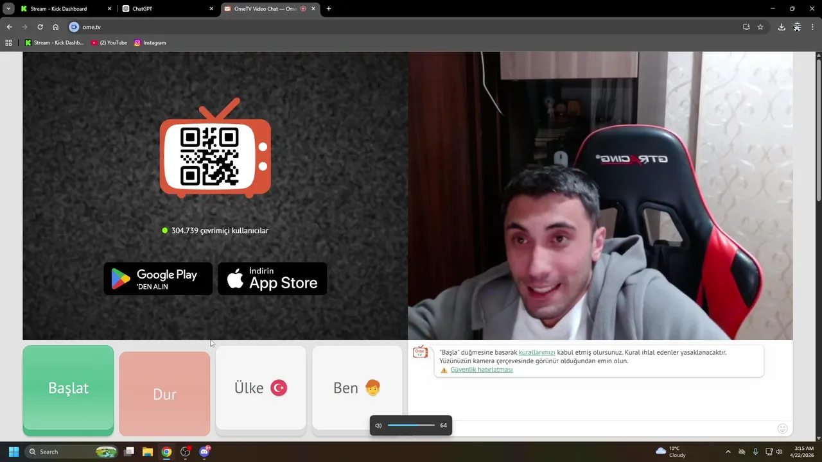Open the Ülke country selector
822x462 pixels.
coord(261,388)
